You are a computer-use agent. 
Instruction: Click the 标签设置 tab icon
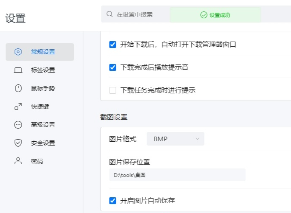(x=18, y=70)
